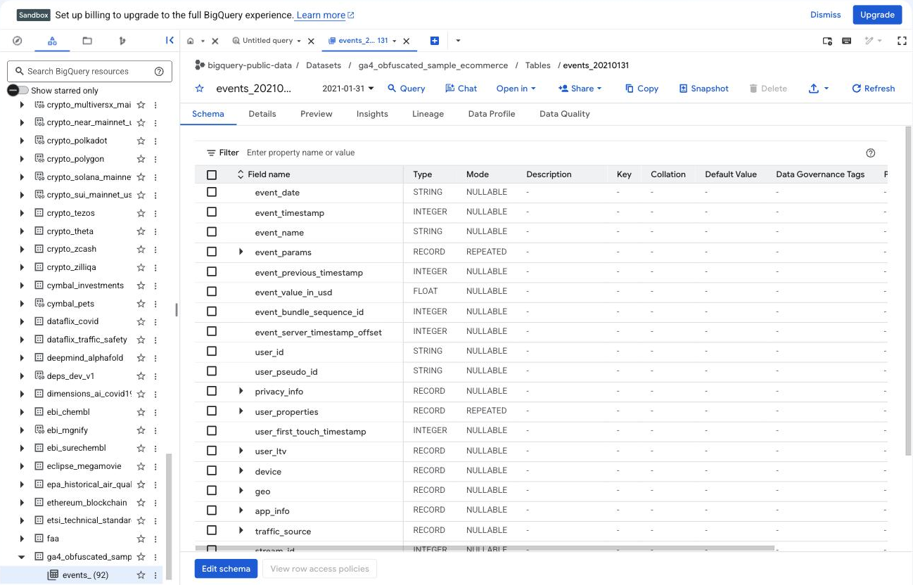Tick the event_date field checkbox
Viewport: 913px width, 585px height.
tap(212, 192)
